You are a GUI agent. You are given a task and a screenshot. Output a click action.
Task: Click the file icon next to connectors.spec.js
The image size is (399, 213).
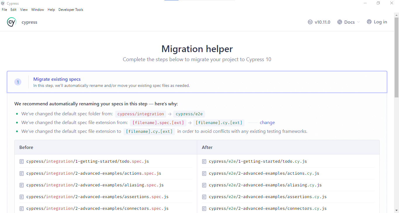coord(22,208)
